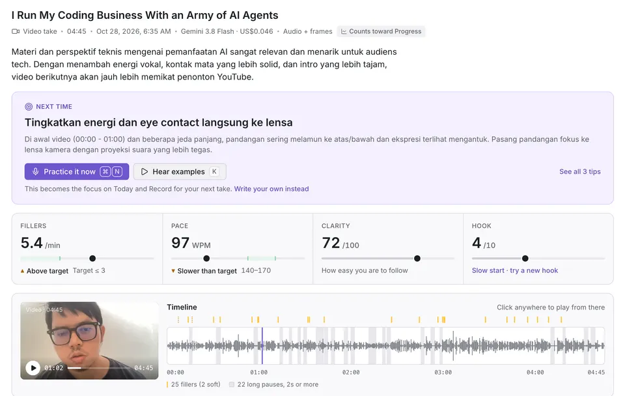Click the Clarity score meter knob

tap(417, 259)
